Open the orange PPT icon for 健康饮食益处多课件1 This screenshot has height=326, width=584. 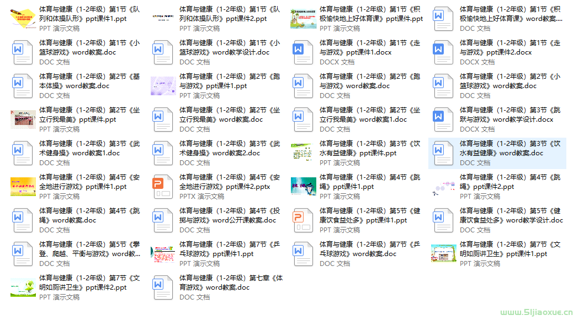302,220
